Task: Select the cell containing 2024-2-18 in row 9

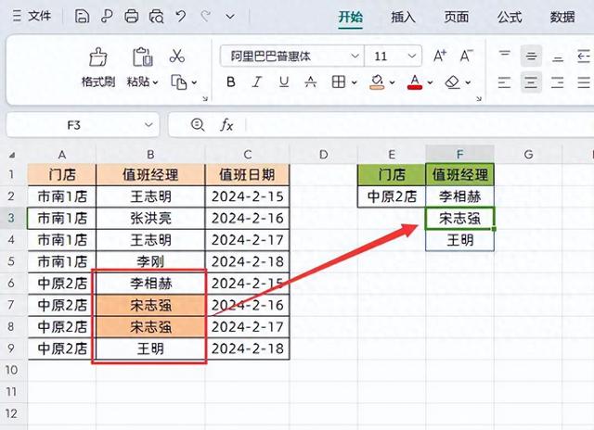Action: [x=248, y=348]
